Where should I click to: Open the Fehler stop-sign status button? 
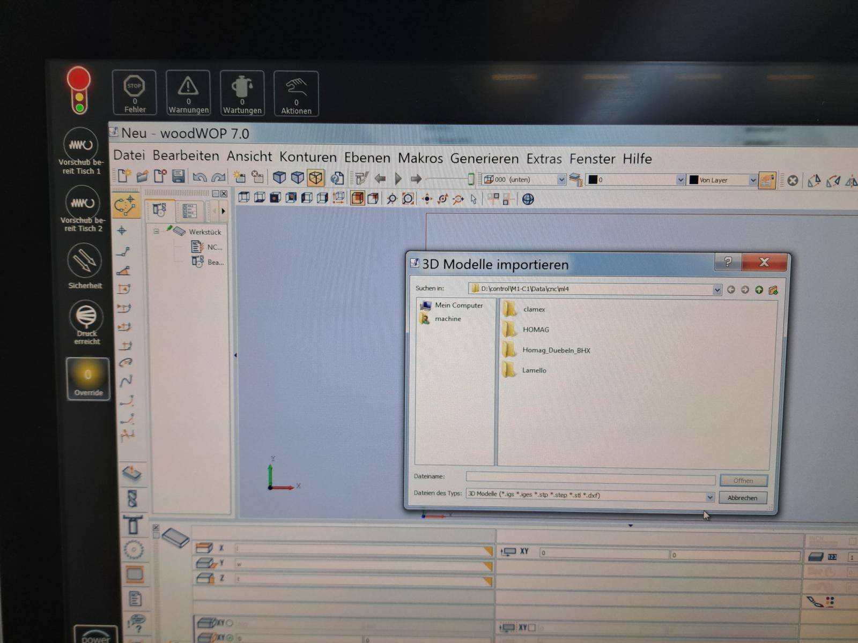[135, 93]
